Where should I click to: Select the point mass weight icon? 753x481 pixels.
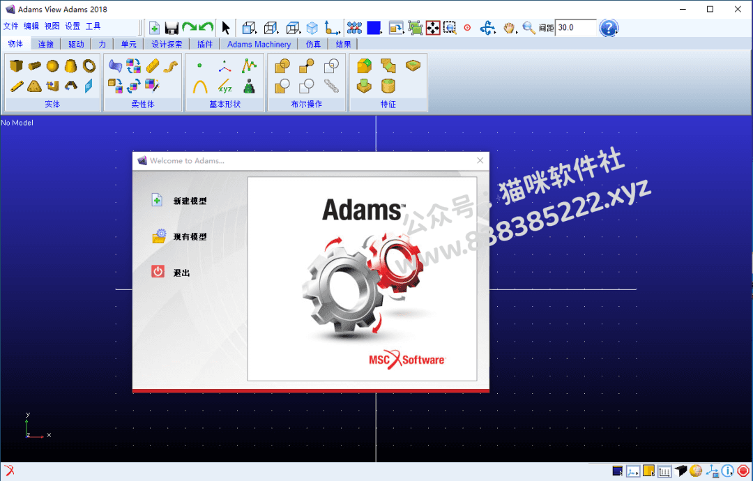click(249, 86)
